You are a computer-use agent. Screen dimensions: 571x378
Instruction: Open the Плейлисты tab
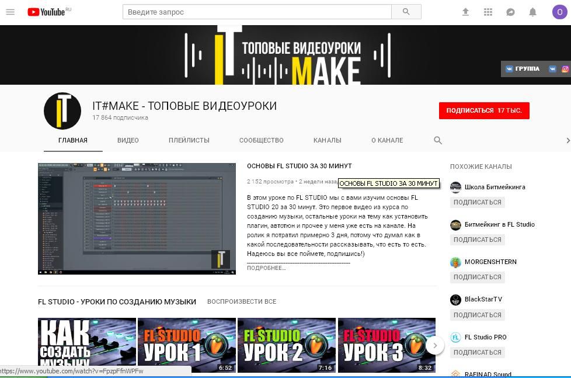click(189, 140)
